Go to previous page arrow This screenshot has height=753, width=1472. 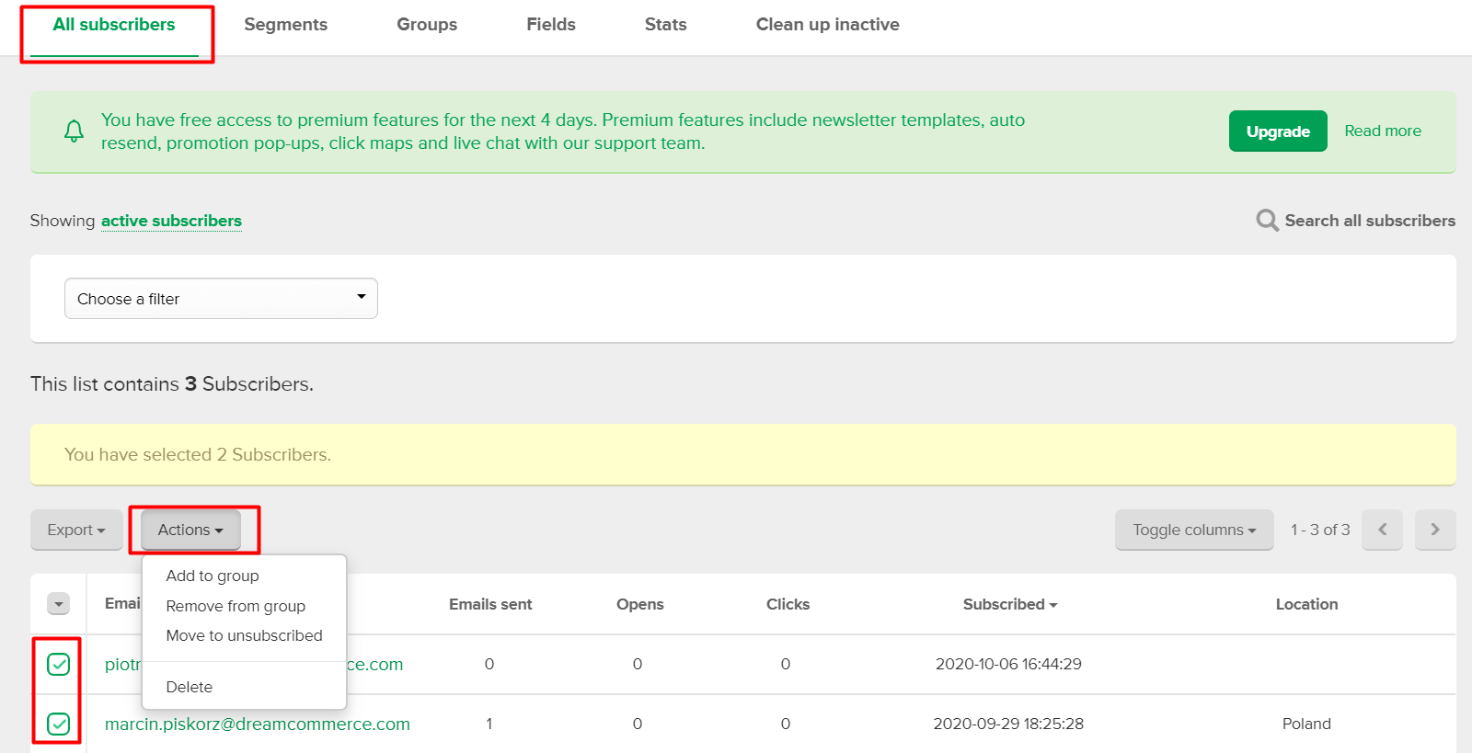click(1382, 530)
